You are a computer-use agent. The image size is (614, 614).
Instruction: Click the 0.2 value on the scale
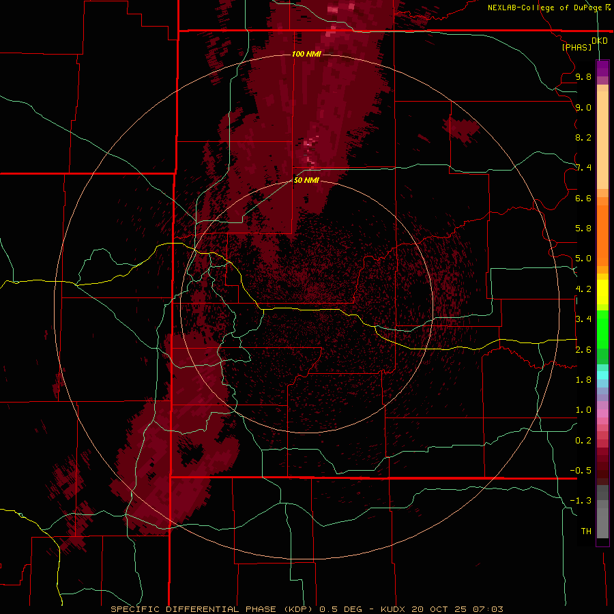pos(583,441)
